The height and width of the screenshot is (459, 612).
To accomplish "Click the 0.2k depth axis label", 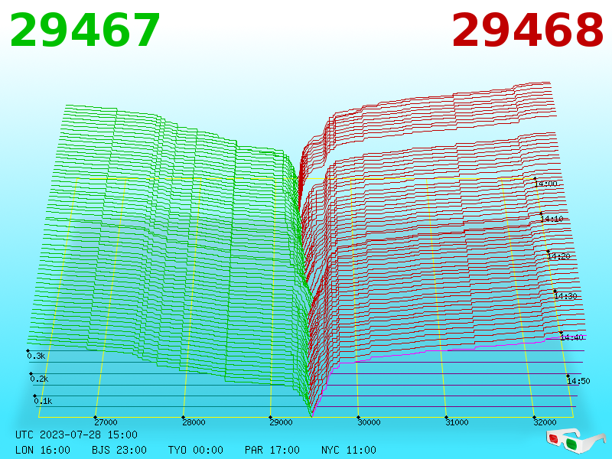I will click(40, 379).
